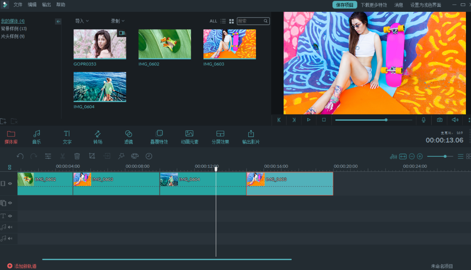Click the timeline zoom slider handle
Image resolution: width=471 pixels, height=270 pixels.
tap(445, 156)
